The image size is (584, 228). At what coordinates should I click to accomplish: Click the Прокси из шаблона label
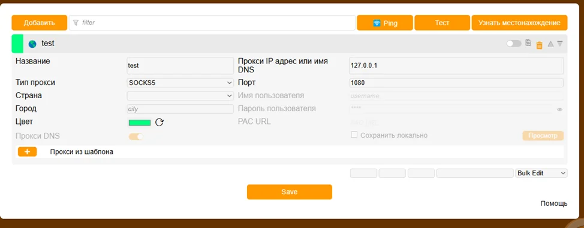coord(82,152)
